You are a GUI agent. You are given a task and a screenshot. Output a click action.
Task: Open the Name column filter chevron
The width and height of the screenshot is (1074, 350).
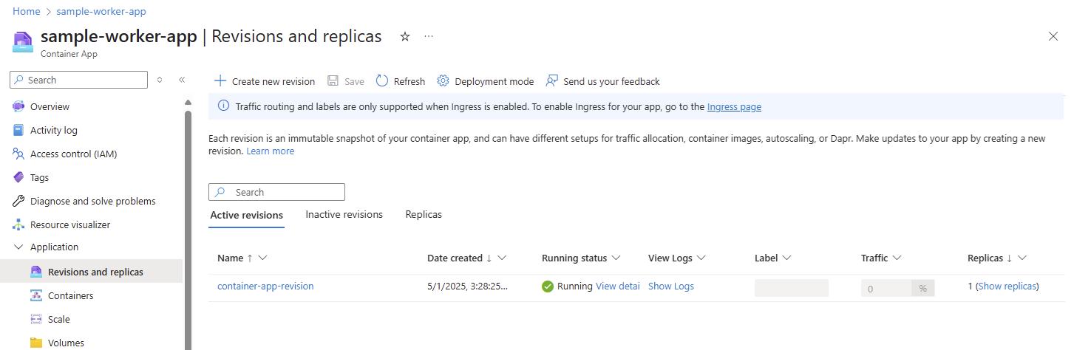(262, 258)
